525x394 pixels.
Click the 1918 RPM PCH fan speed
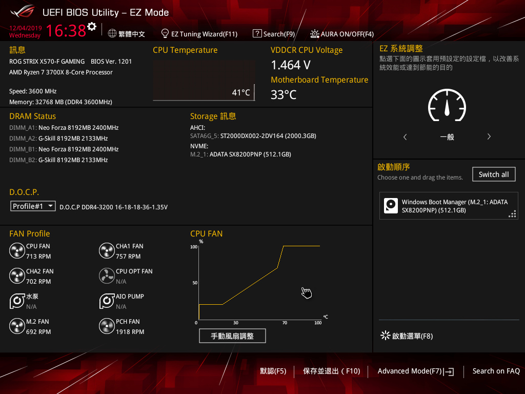pos(130,332)
